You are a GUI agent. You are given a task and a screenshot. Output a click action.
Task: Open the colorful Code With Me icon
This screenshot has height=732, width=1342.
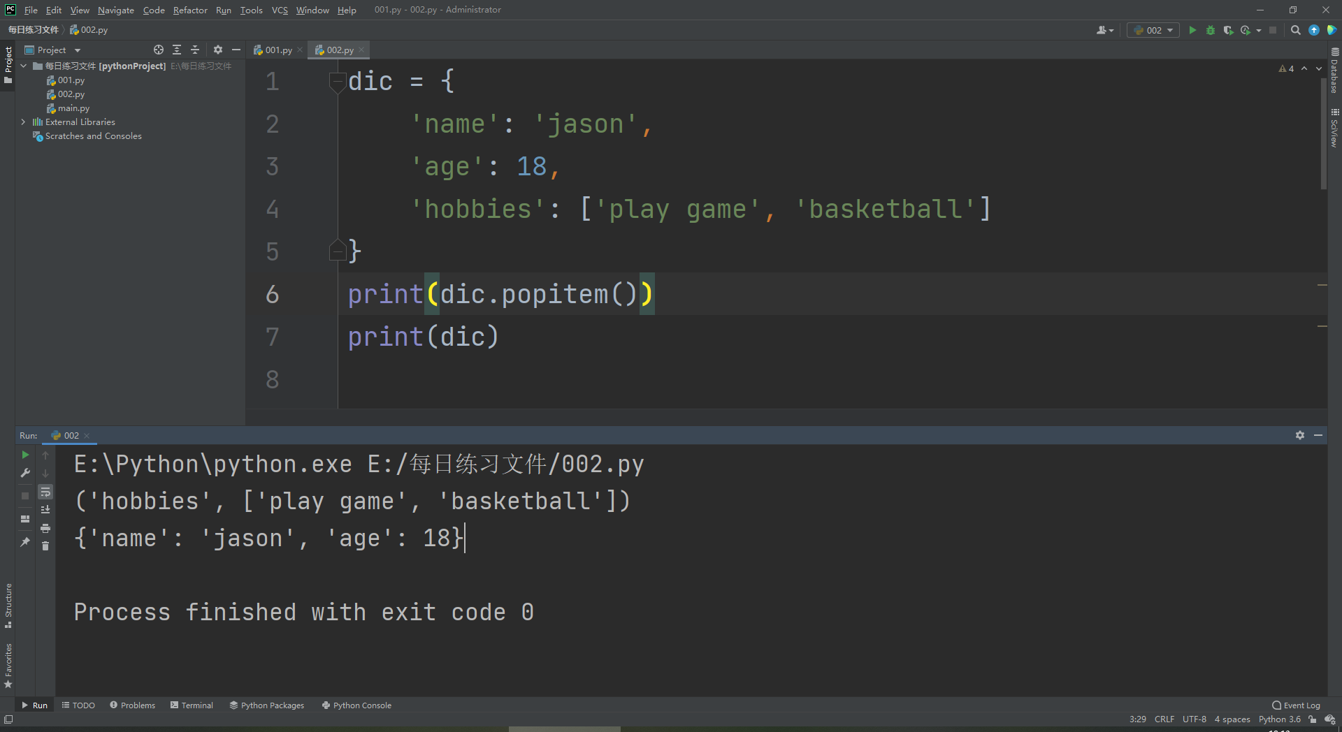coord(1332,30)
